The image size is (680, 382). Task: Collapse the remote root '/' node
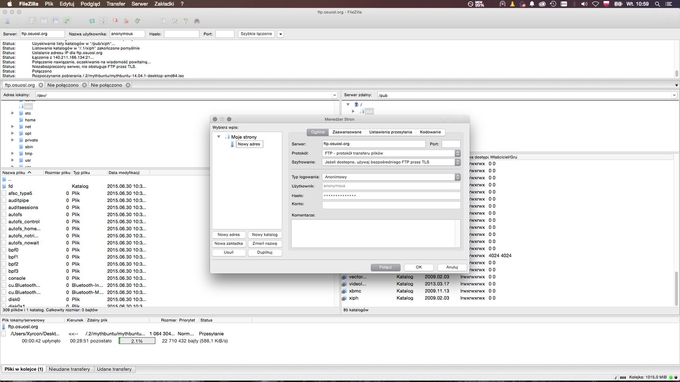click(x=348, y=105)
